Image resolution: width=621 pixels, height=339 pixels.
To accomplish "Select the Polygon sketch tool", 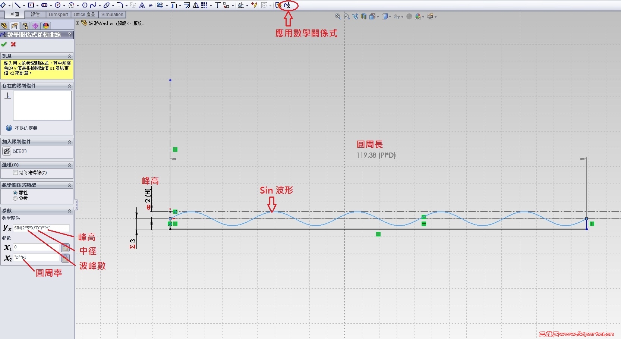I will click(x=85, y=5).
